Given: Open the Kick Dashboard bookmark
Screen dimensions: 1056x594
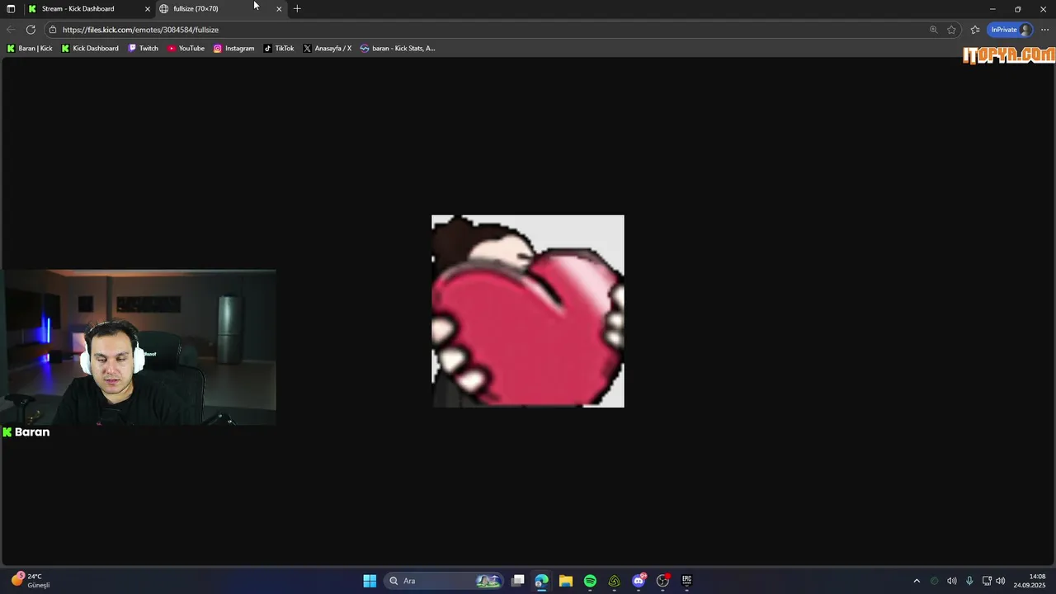Looking at the screenshot, I should pyautogui.click(x=90, y=49).
